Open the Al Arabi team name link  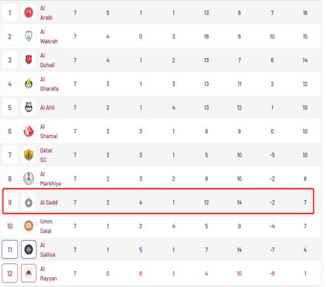point(46,13)
